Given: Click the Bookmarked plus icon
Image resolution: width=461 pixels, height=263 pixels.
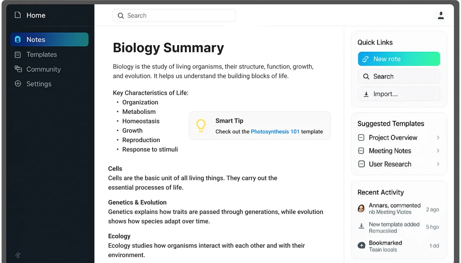Looking at the screenshot, I should point(361,245).
